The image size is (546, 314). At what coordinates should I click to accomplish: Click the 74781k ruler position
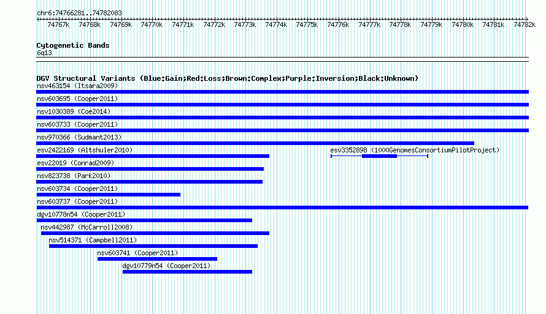click(494, 24)
